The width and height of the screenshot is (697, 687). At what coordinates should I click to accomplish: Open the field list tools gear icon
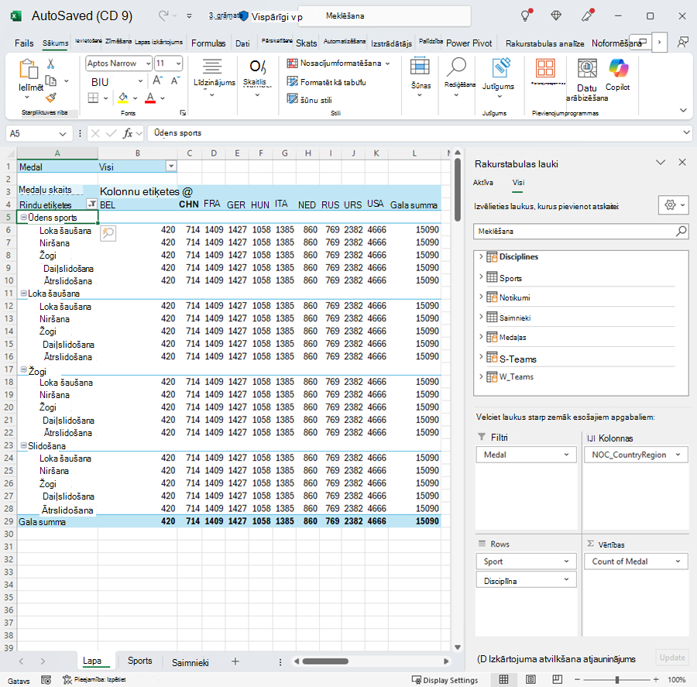674,205
